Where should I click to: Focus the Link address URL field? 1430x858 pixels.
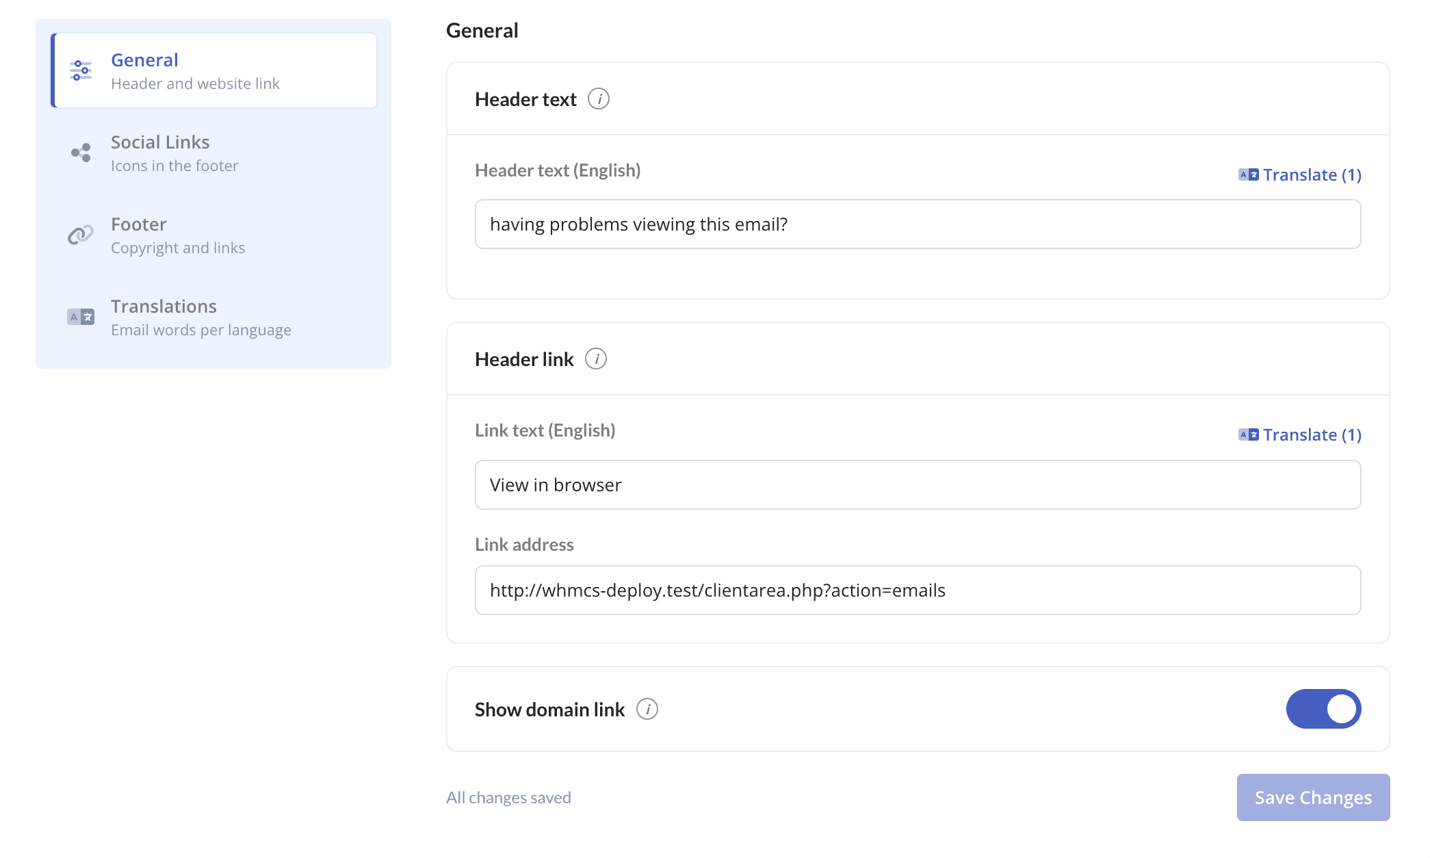tap(918, 590)
